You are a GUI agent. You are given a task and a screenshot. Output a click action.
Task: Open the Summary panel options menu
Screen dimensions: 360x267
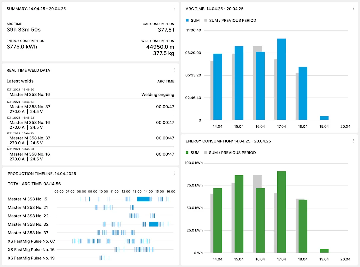click(174, 8)
